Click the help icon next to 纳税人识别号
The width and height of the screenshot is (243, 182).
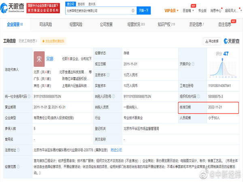(115, 97)
